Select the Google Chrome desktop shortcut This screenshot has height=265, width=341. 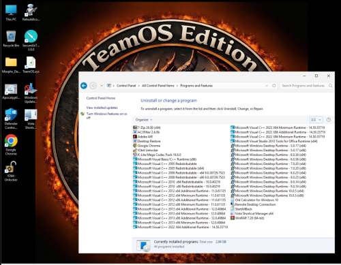(11, 145)
